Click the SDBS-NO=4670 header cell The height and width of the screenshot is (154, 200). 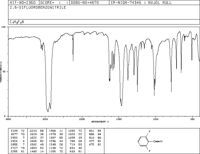[x=89, y=3]
